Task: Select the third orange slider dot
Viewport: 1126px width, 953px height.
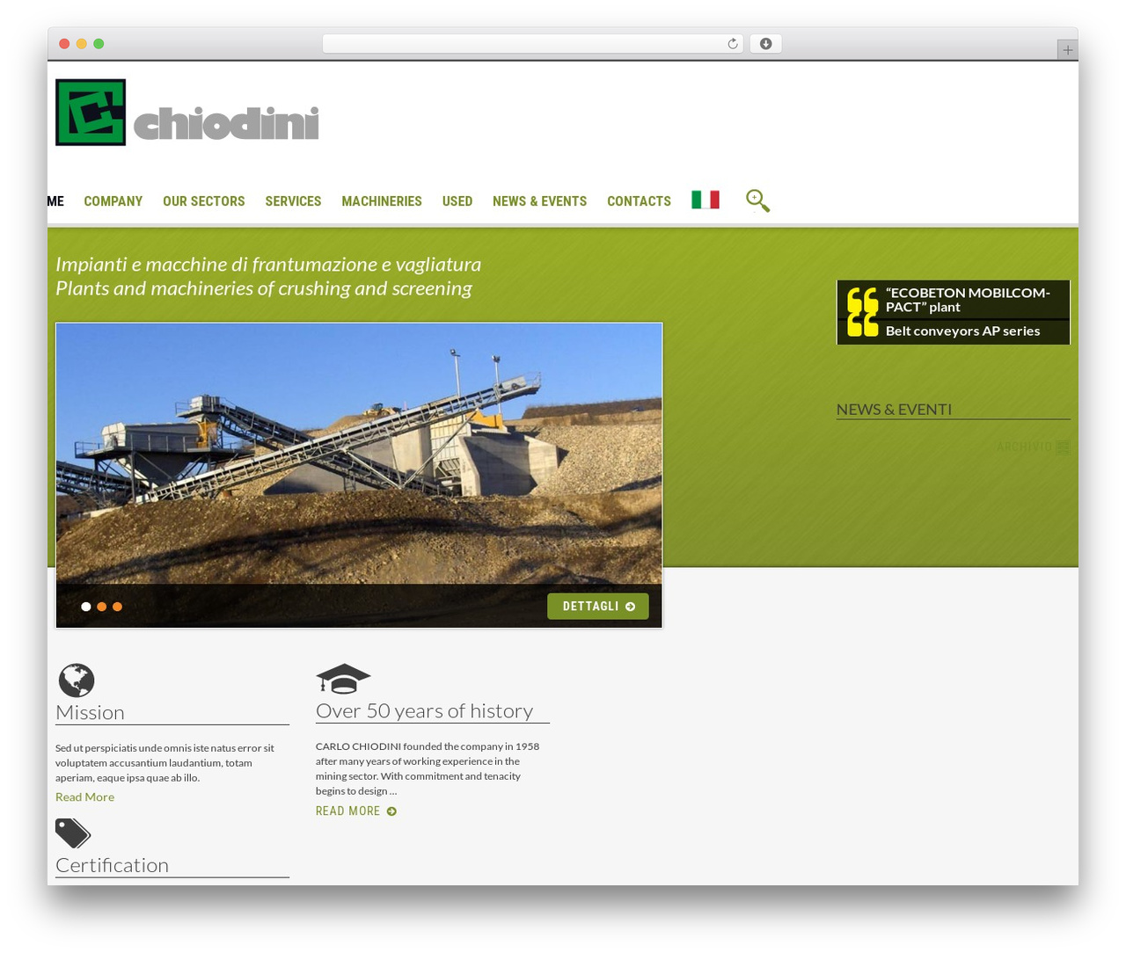Action: 117,607
